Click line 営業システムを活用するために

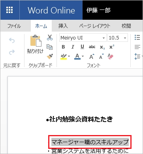click(x=90, y=151)
